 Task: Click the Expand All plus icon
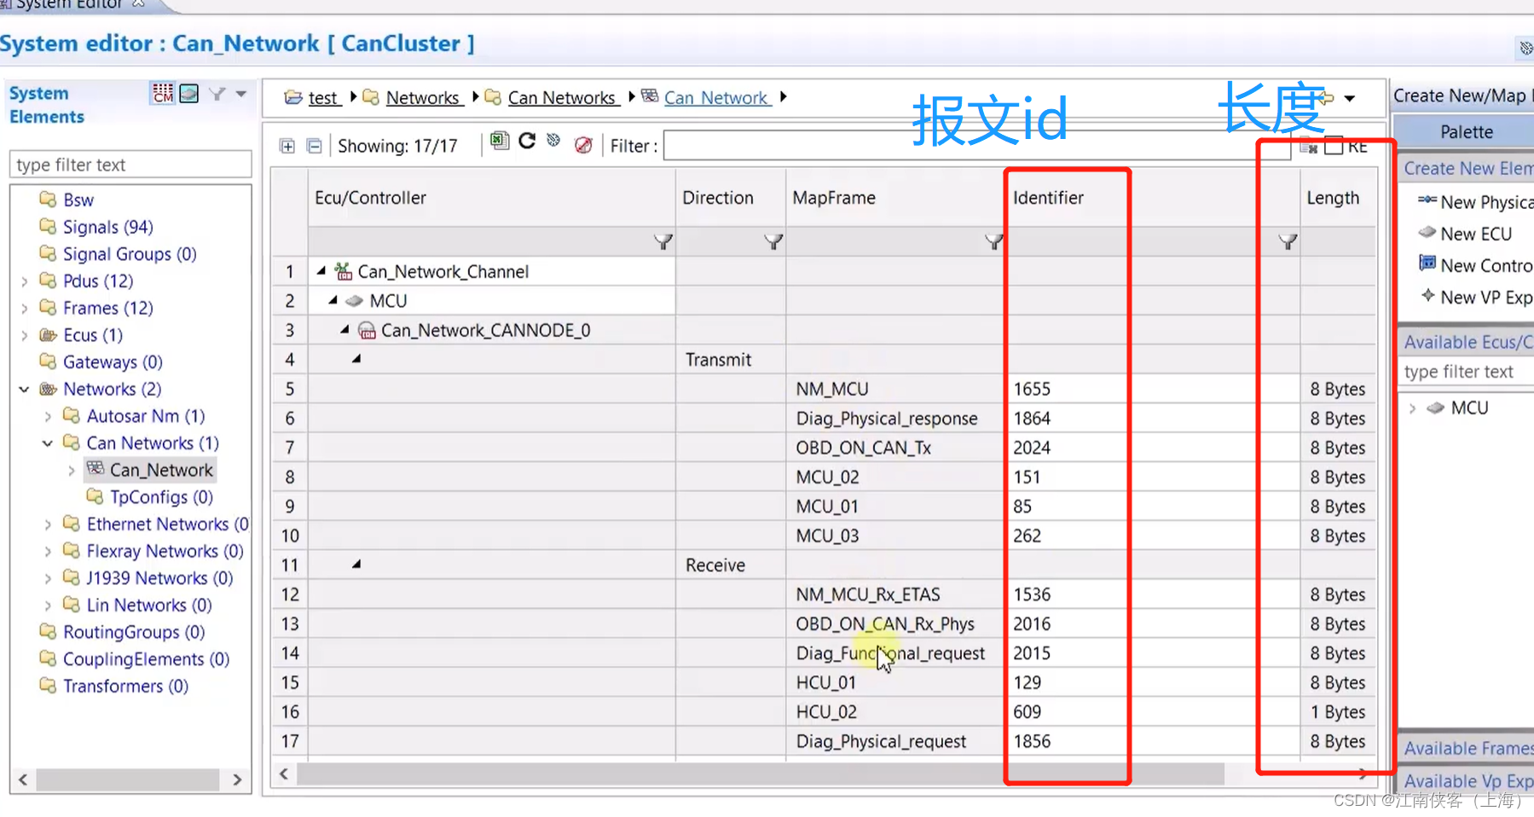coord(287,146)
